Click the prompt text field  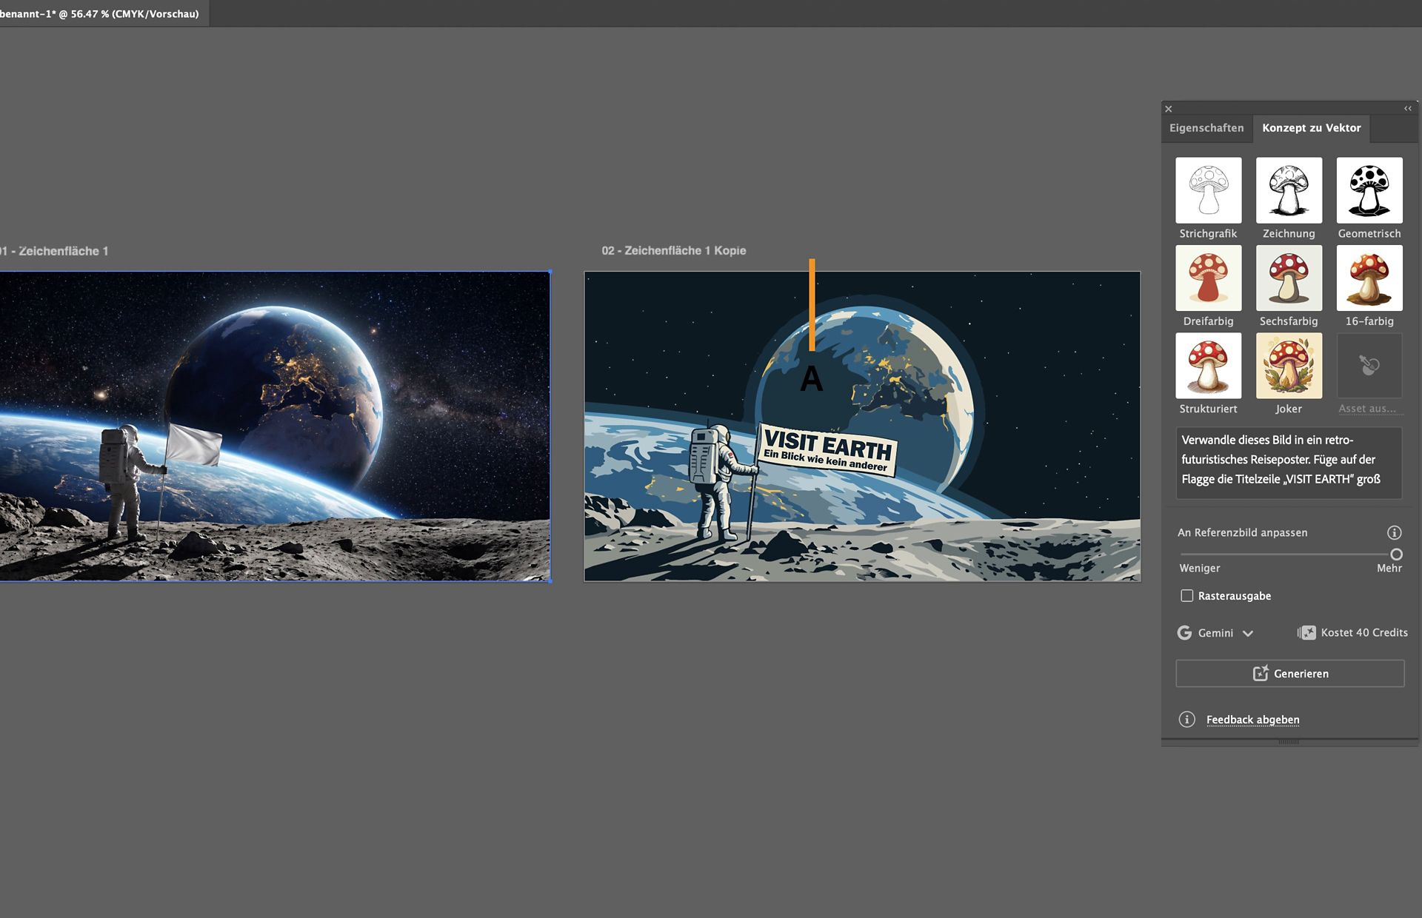pos(1289,463)
